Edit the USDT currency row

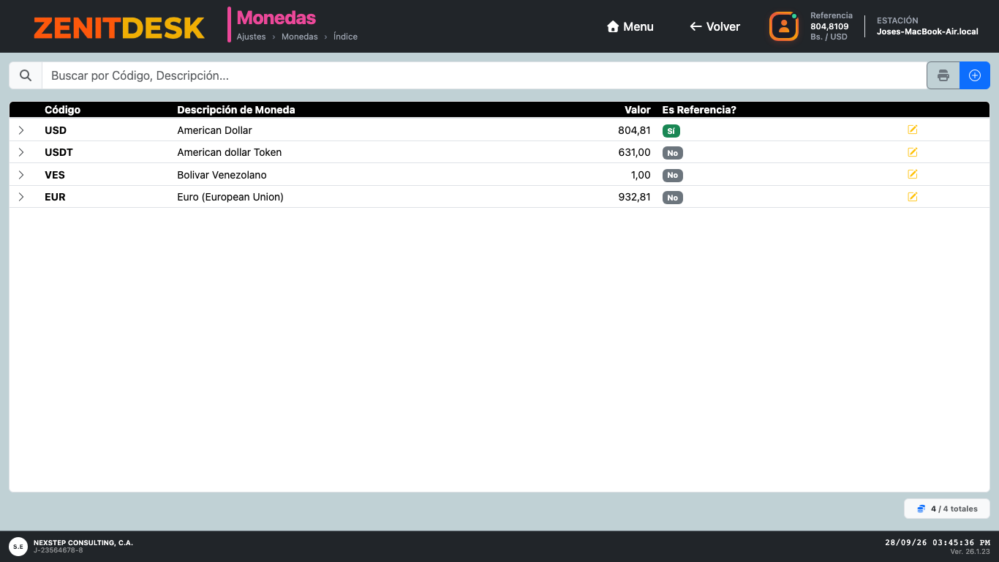912,152
